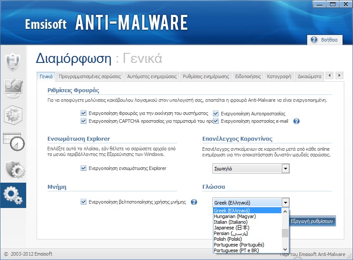Screen dimensions: 353x260
Task: Toggle Ενεργοποίηση CAPTCHA προστασίας checkbox
Action: pos(83,121)
